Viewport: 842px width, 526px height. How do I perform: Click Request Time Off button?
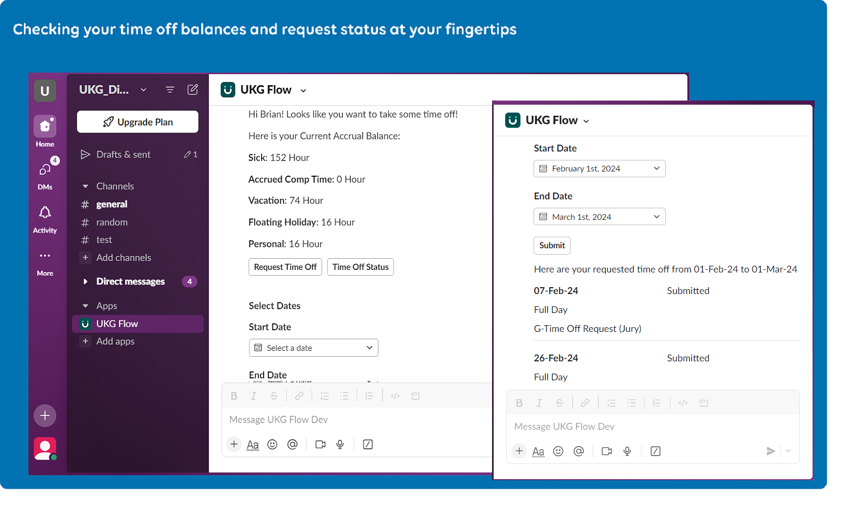point(285,267)
